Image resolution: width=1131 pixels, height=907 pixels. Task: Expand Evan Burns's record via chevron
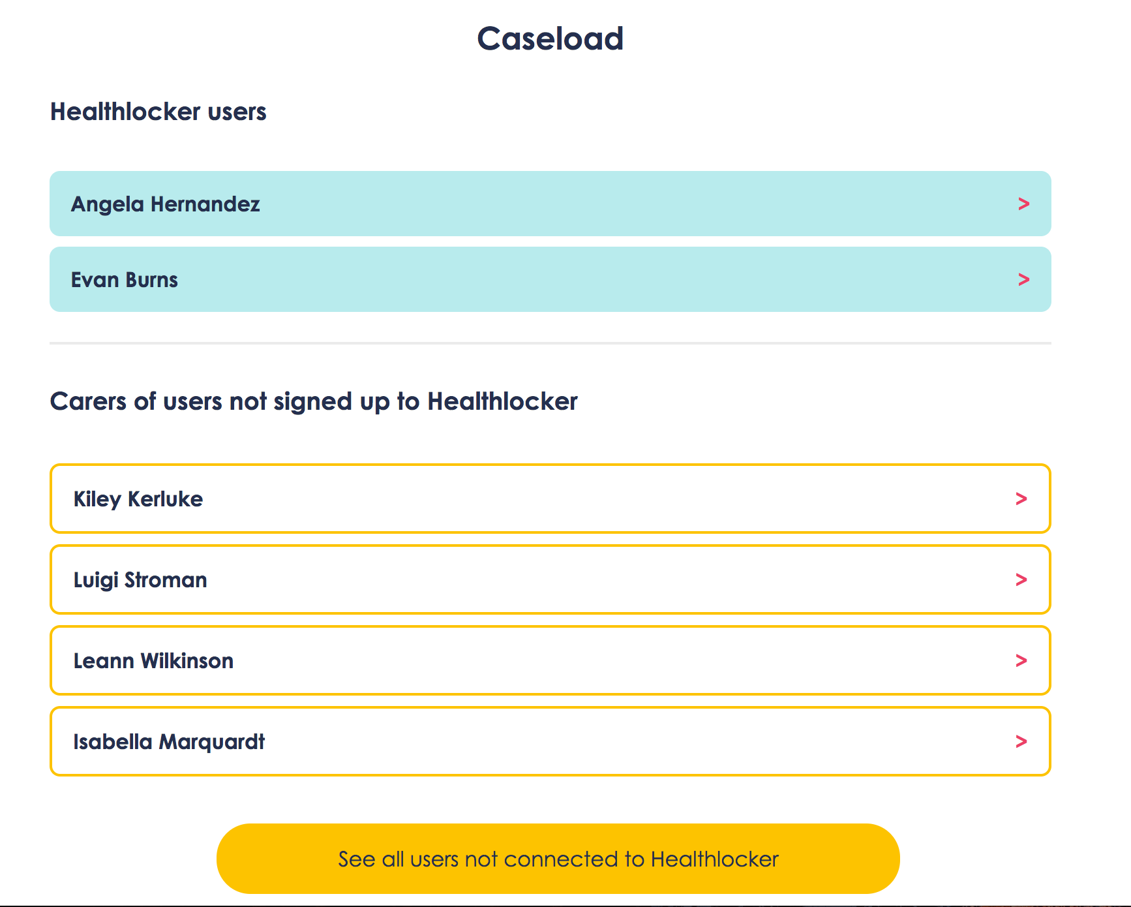[x=1023, y=279]
